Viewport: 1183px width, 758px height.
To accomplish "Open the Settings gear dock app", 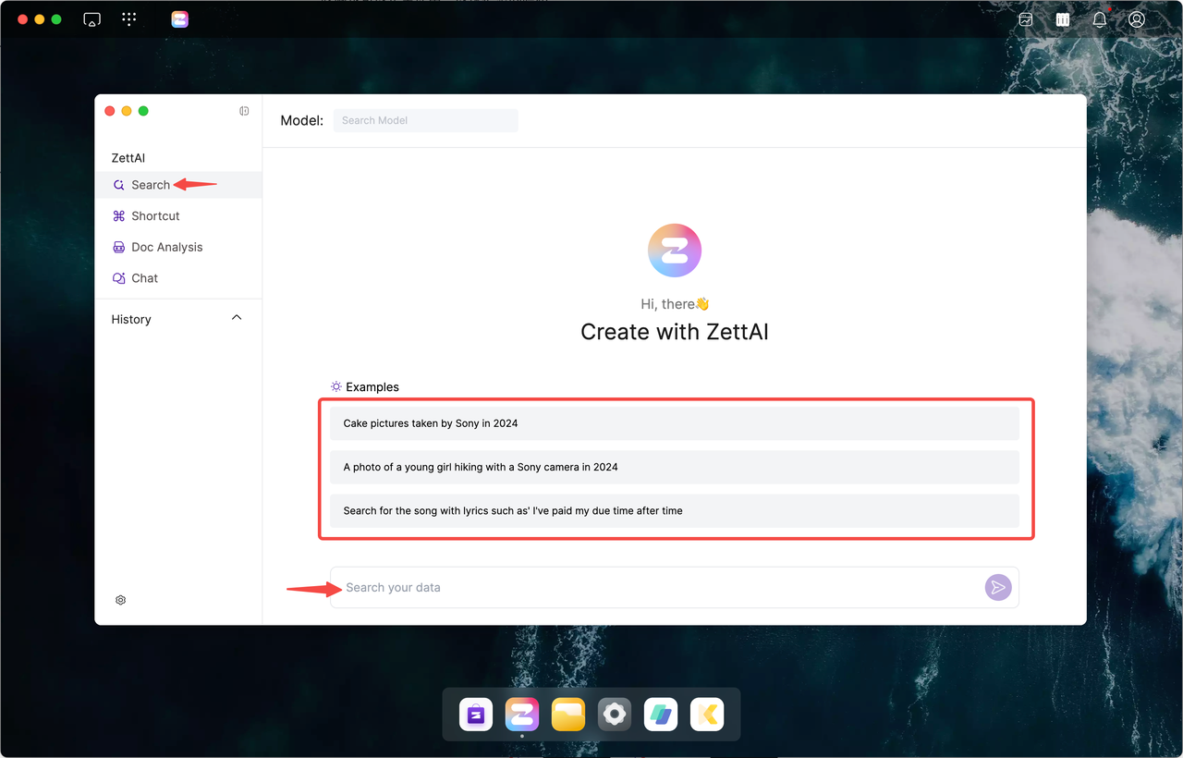I will coord(615,715).
